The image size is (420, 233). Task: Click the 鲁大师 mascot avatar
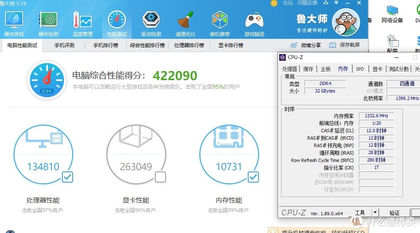[x=346, y=22]
